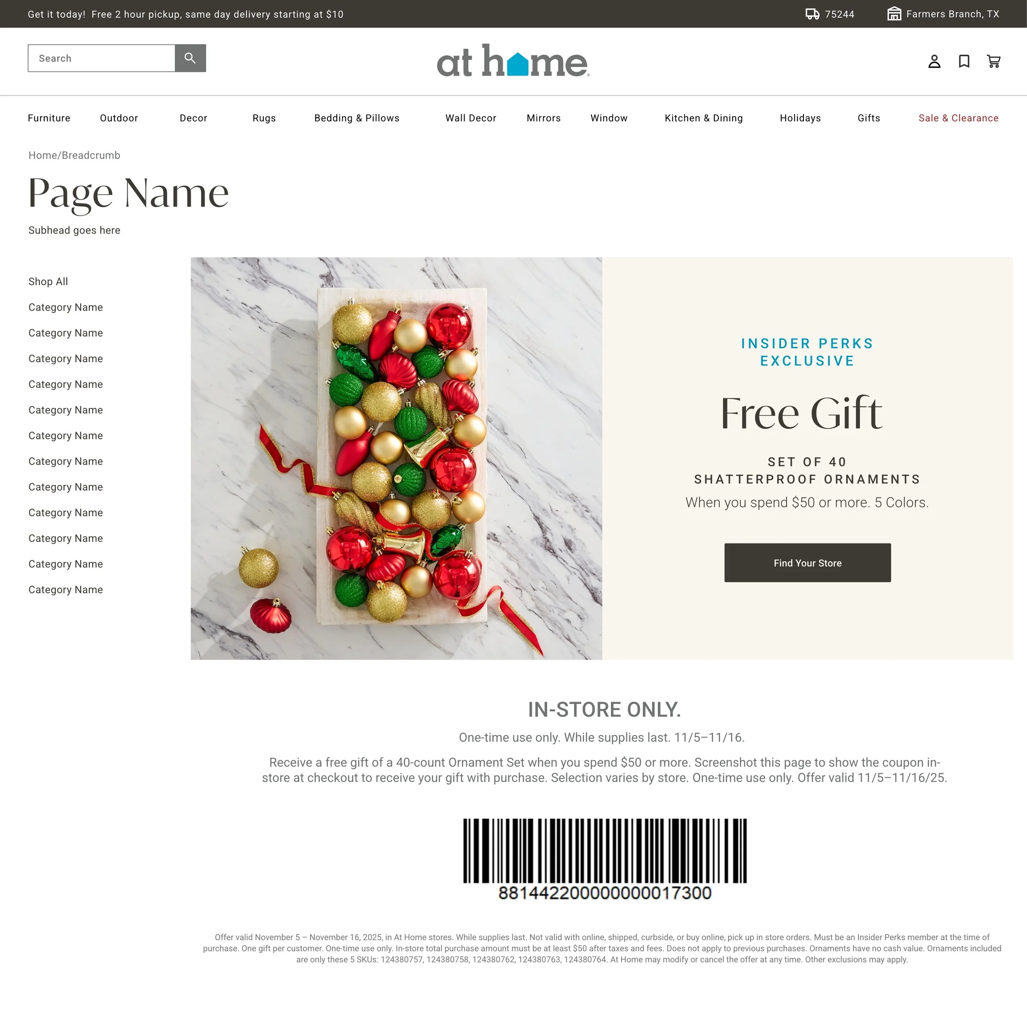Open the Holidays menu
The height and width of the screenshot is (1015, 1027).
pyautogui.click(x=800, y=118)
